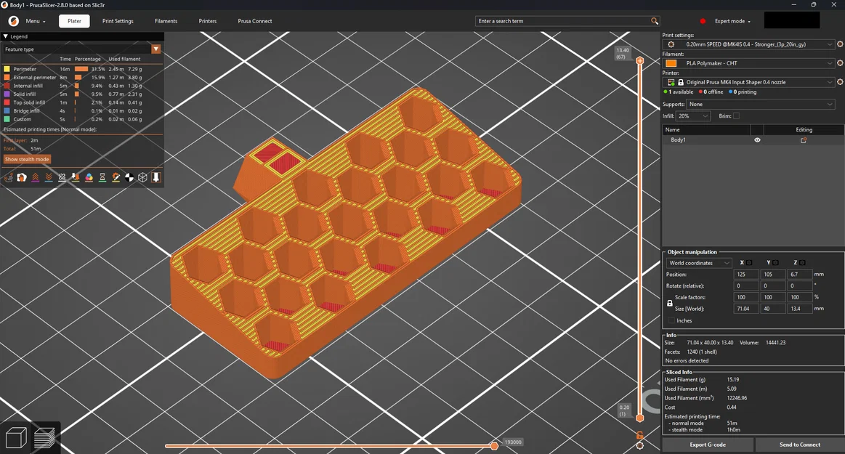The width and height of the screenshot is (845, 454).
Task: Click layer slider settings cog at bottom
Action: point(639,445)
